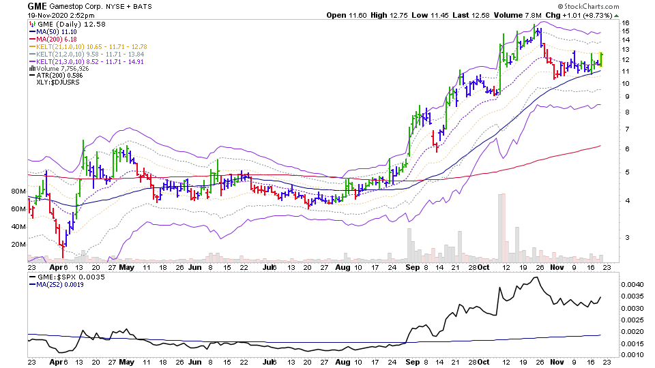
Task: Click the black ATR(200) legend line marker
Action: pyautogui.click(x=32, y=76)
